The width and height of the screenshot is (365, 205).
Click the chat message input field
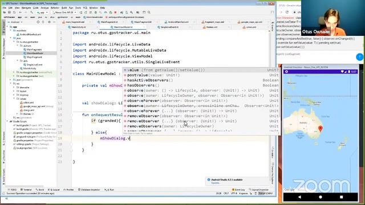315,54
